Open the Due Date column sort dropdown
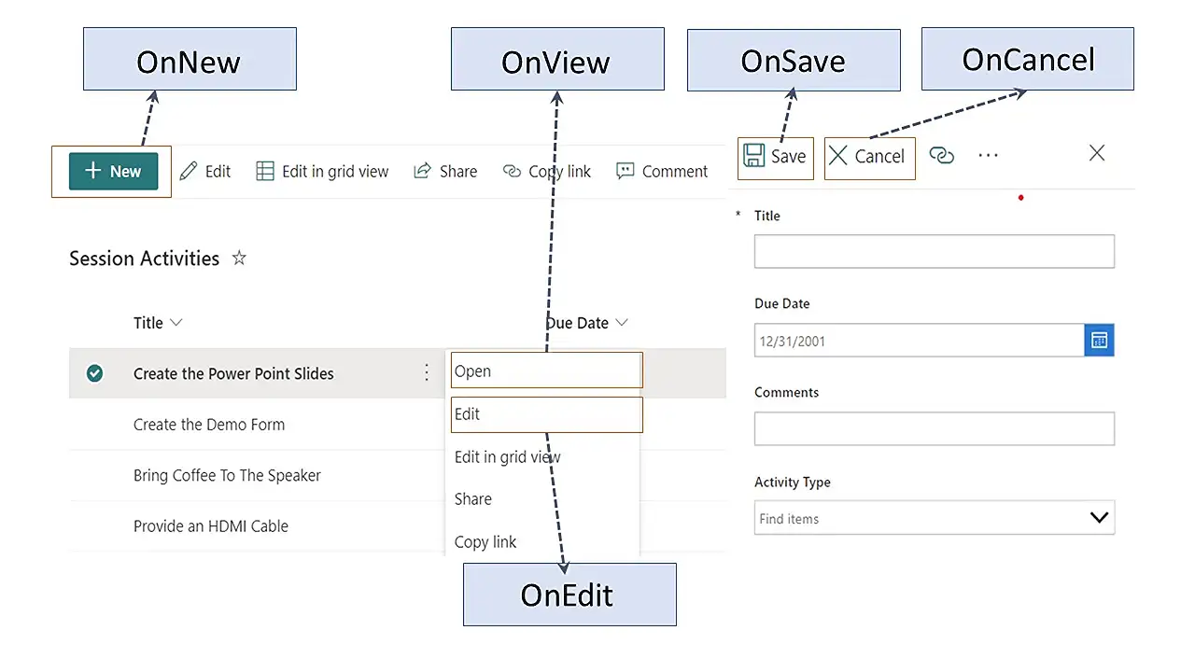Image resolution: width=1195 pixels, height=672 pixels. (x=621, y=322)
